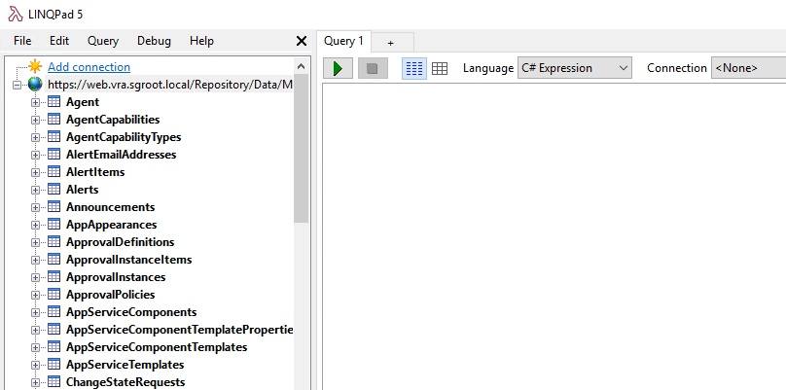
Task: Collapse the web.vra.sgroot.local connection node
Action: coord(18,85)
